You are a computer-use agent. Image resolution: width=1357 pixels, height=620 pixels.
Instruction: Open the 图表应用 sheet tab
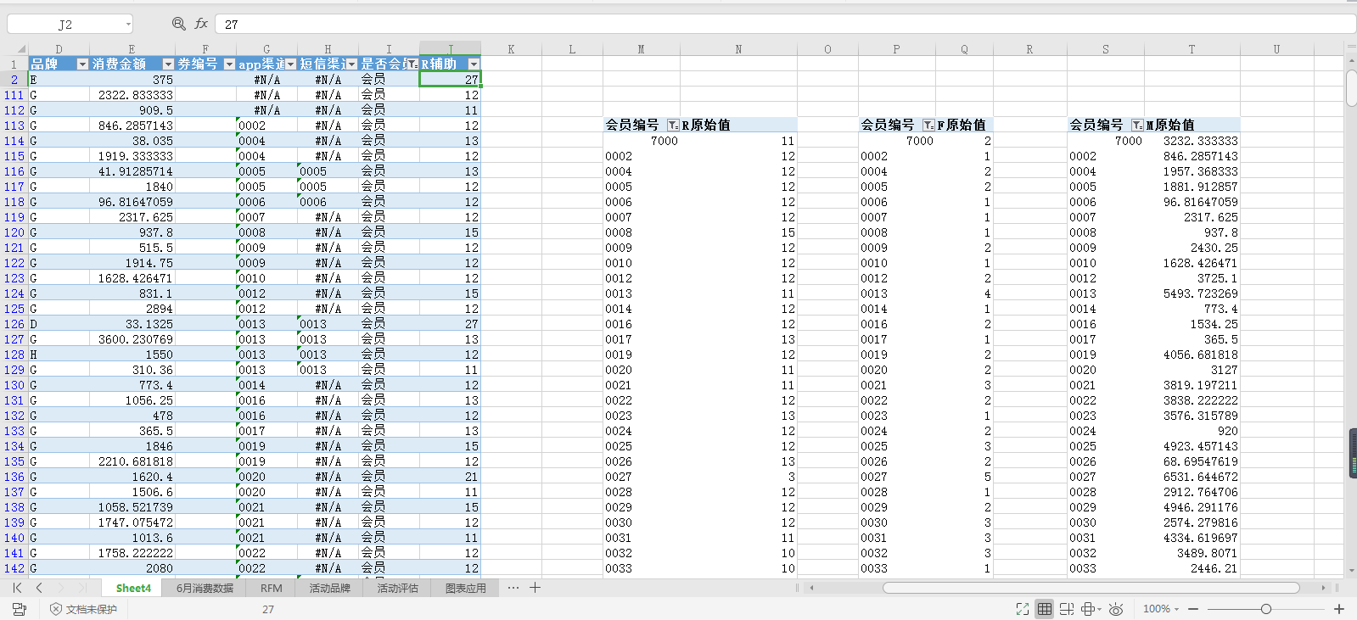(x=466, y=588)
